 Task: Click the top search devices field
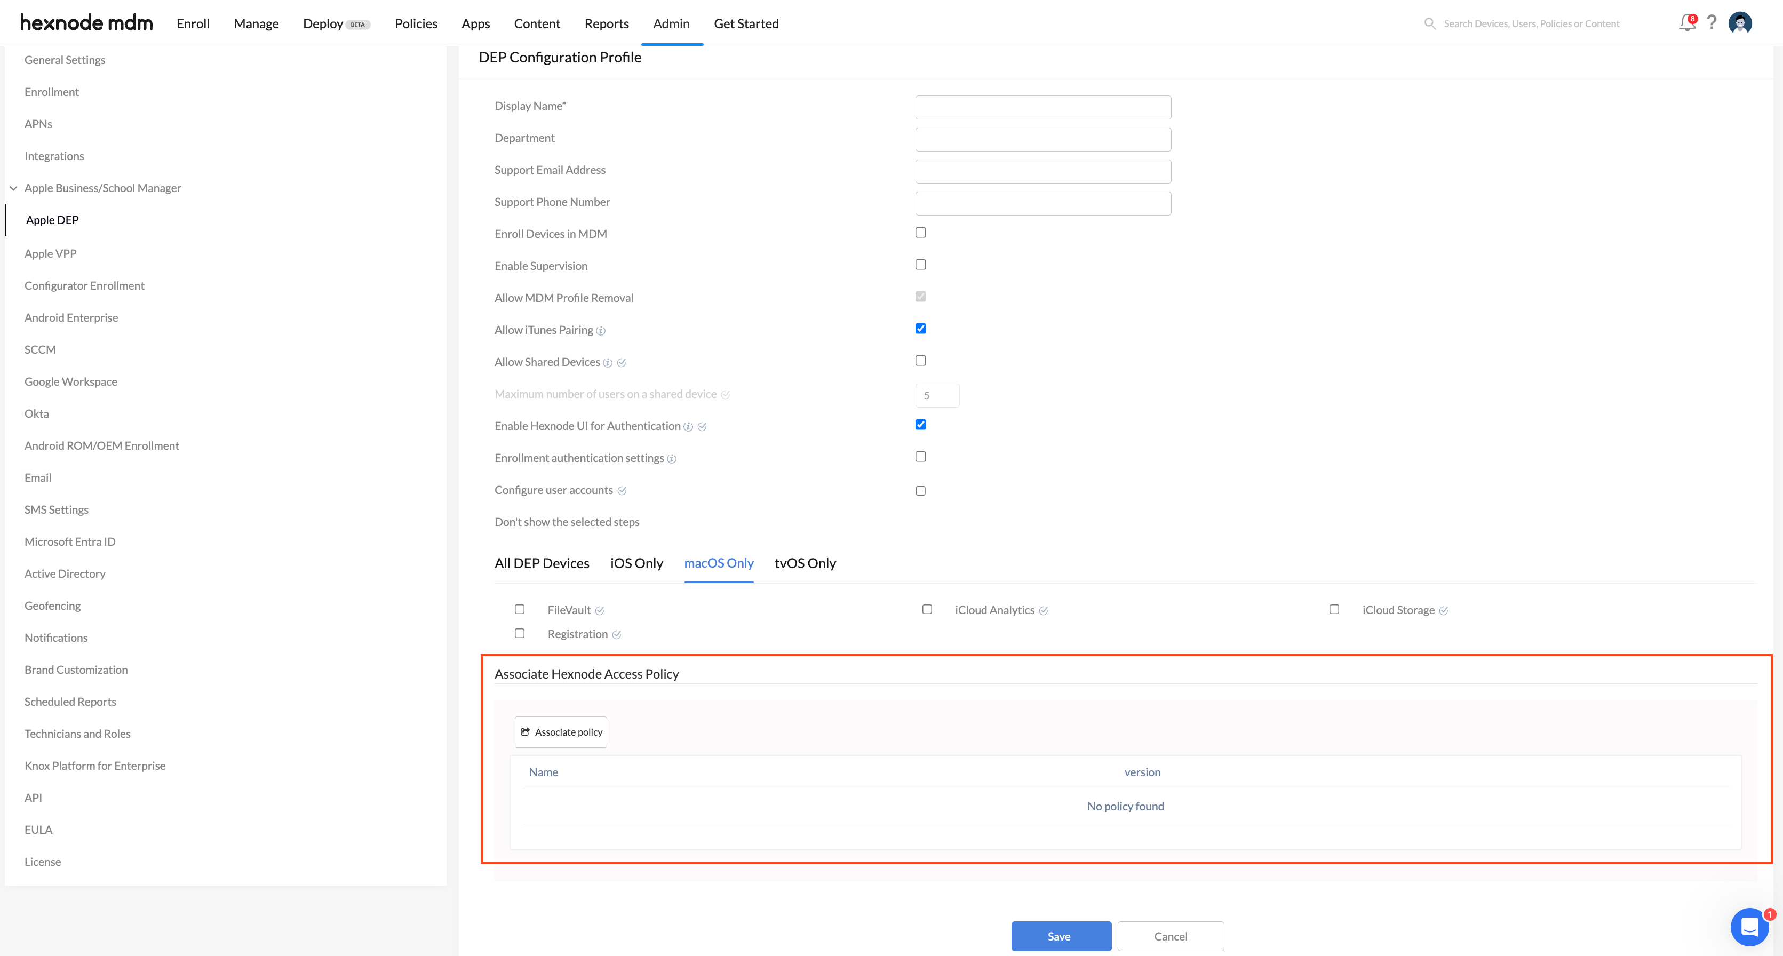coord(1532,23)
